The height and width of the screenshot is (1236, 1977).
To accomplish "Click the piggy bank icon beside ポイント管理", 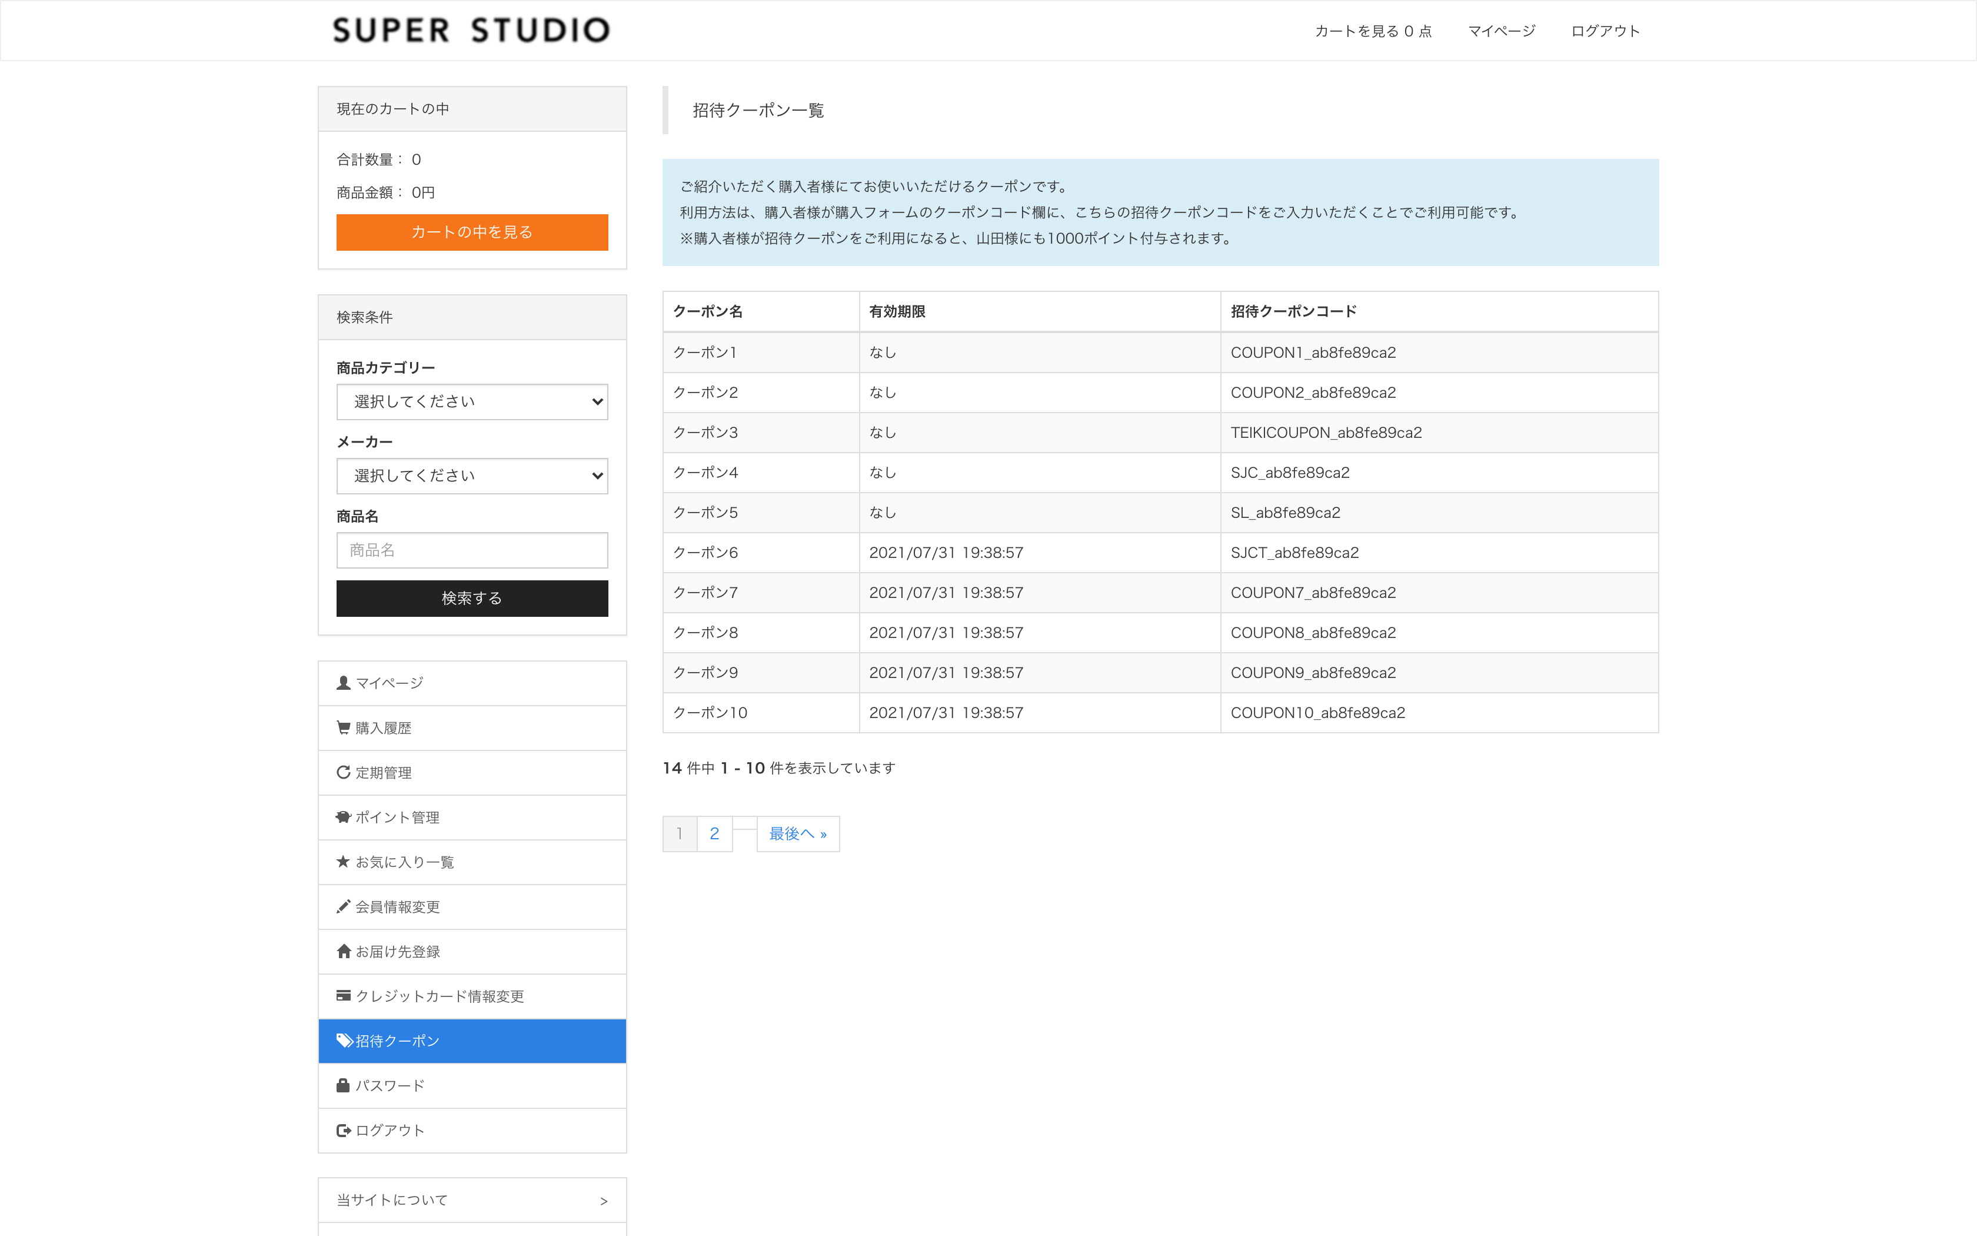I will click(343, 817).
